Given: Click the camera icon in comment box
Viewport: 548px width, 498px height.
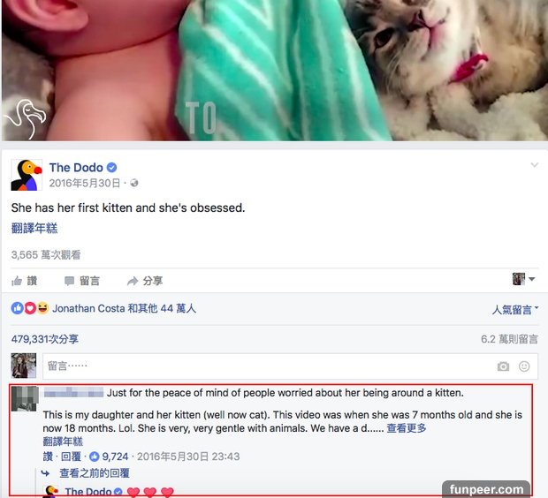Looking at the screenshot, I should coord(503,366).
